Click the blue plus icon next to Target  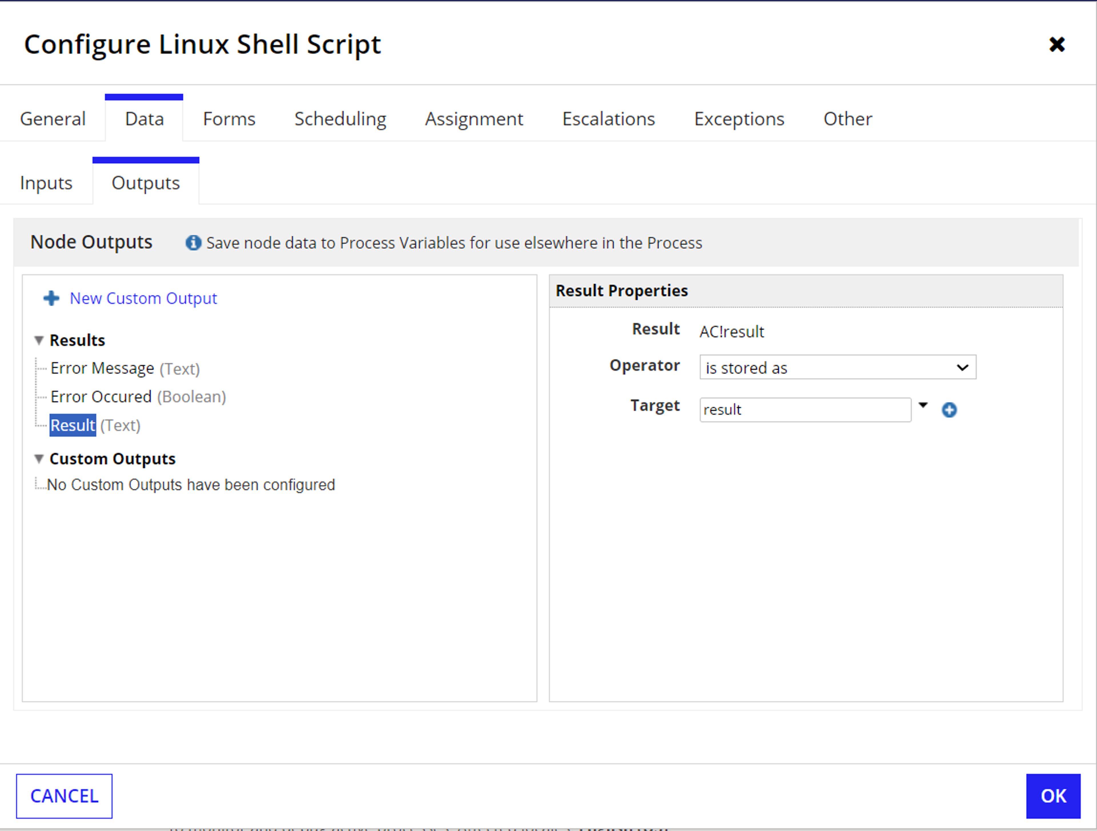(x=949, y=410)
